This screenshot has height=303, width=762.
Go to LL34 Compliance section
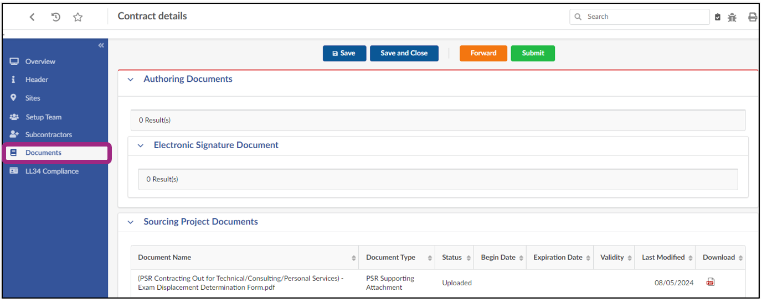(52, 171)
